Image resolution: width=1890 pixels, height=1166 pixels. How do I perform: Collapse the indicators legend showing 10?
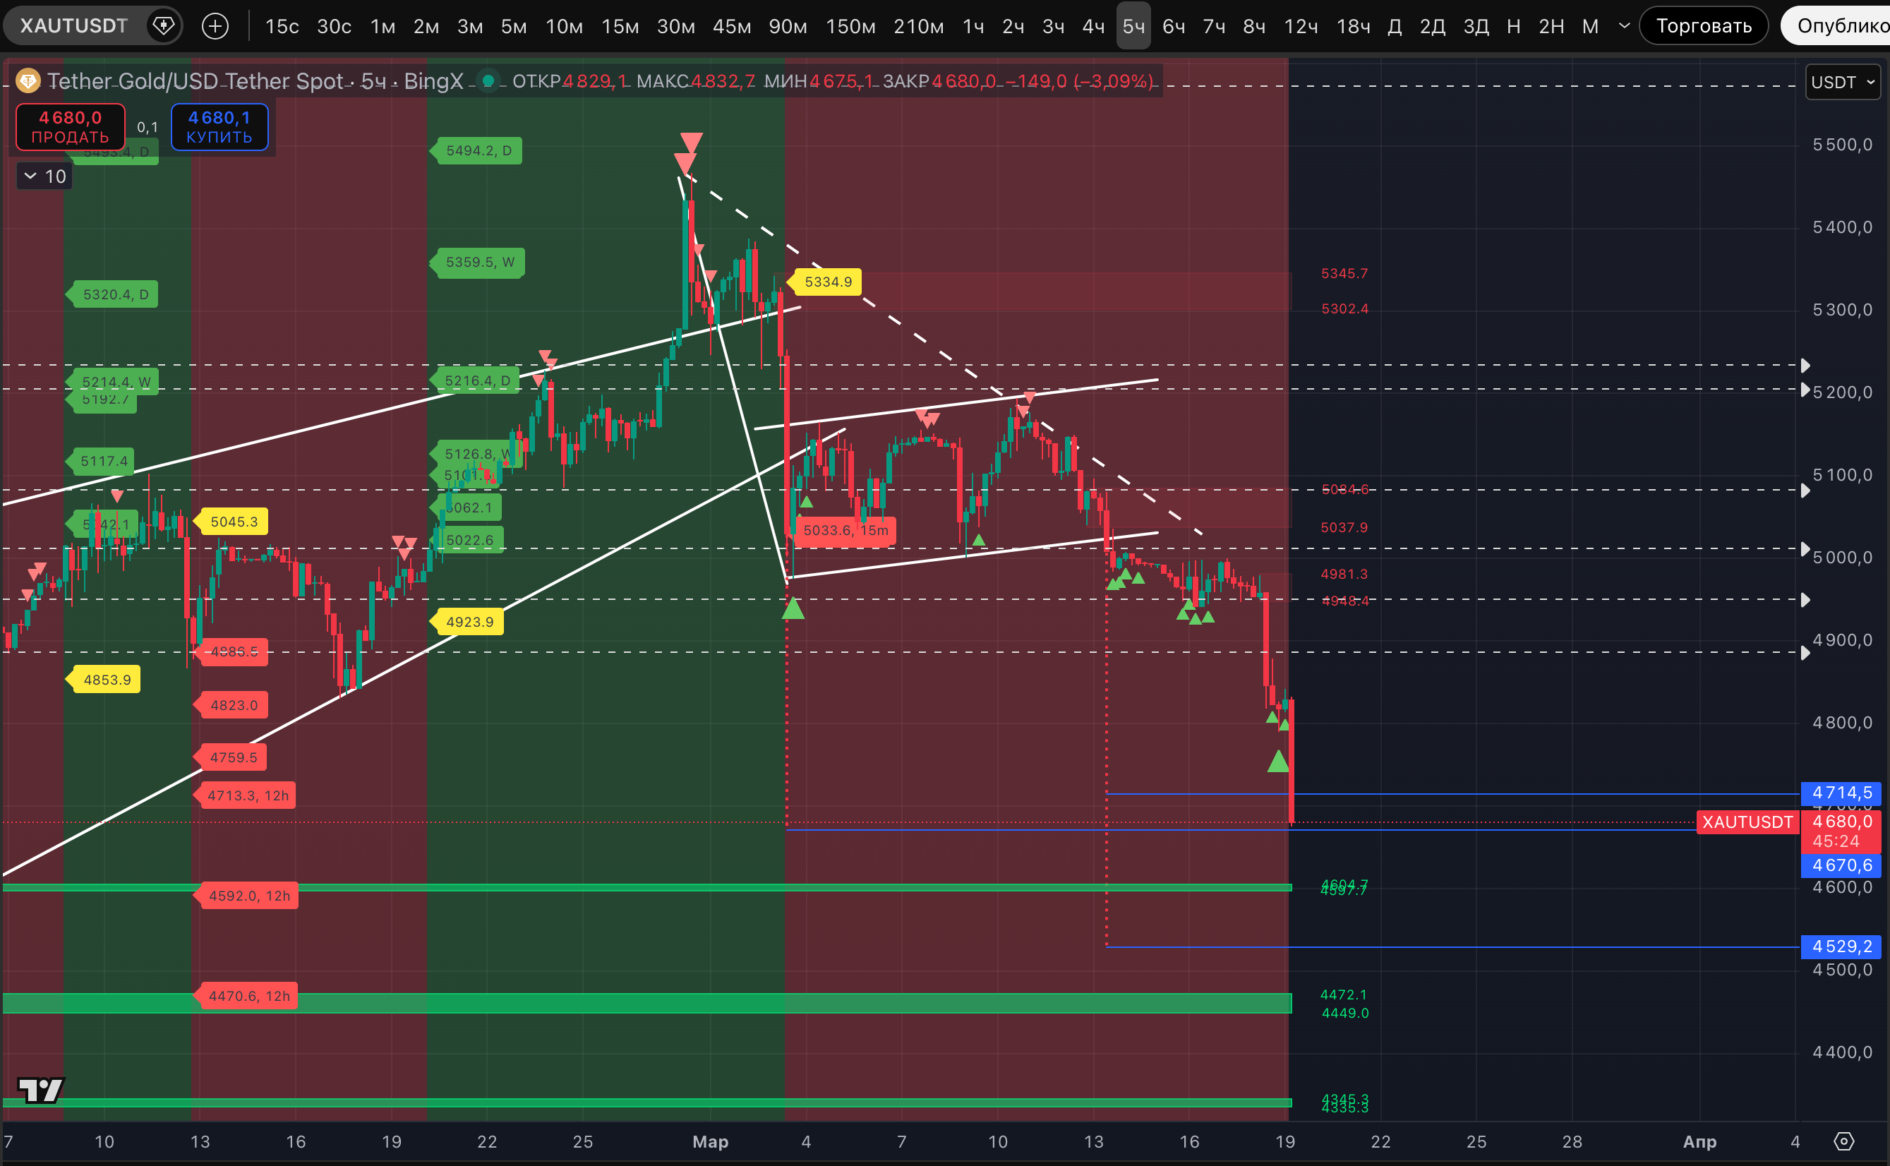tap(31, 176)
